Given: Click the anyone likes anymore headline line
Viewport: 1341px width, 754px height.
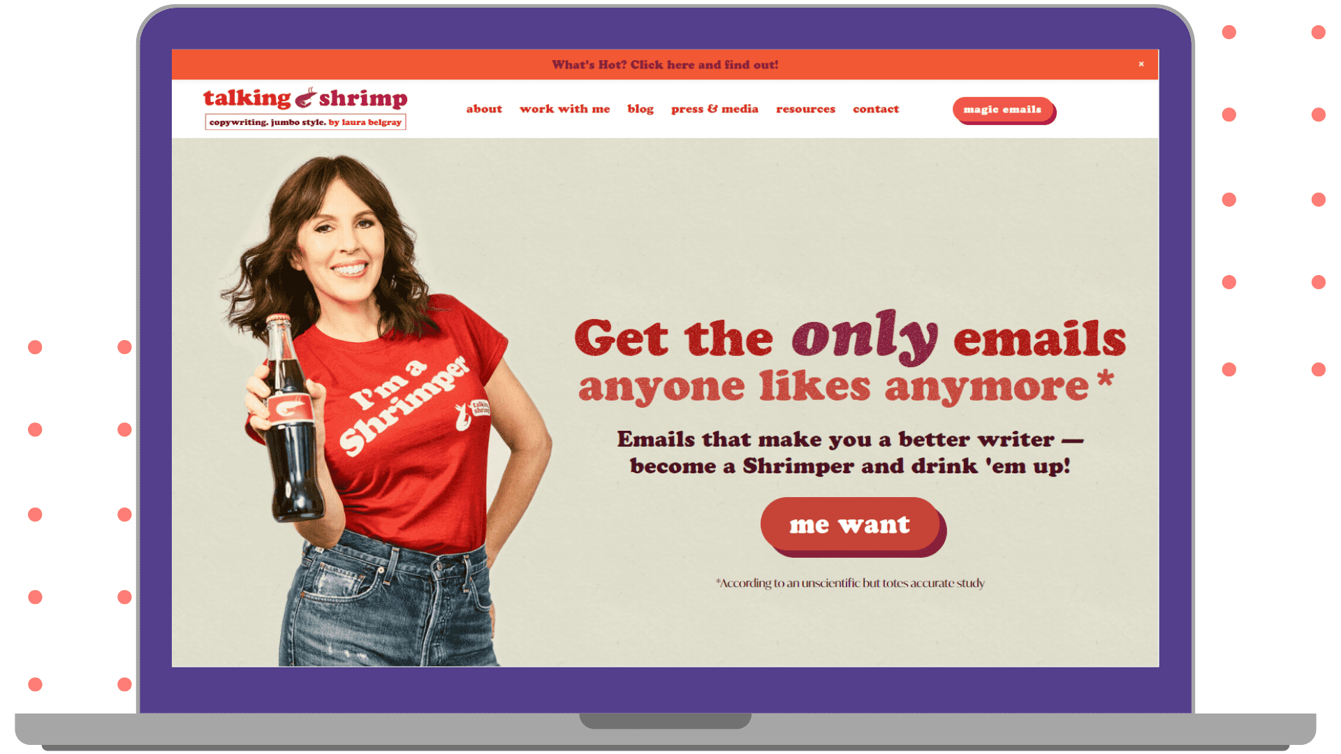Looking at the screenshot, I should (846, 387).
